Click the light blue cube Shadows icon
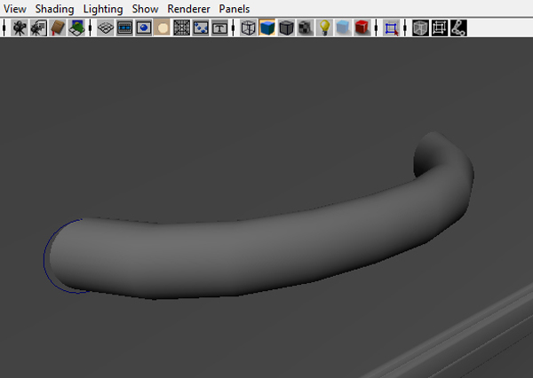The image size is (533, 378). (343, 28)
